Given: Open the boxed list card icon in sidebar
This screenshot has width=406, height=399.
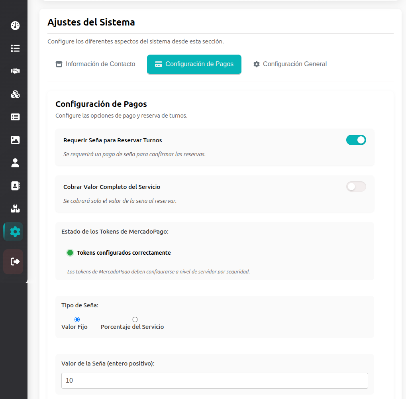Looking at the screenshot, I should [x=15, y=117].
